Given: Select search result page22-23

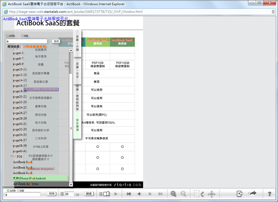Looking at the screenshot, I should (20, 102).
